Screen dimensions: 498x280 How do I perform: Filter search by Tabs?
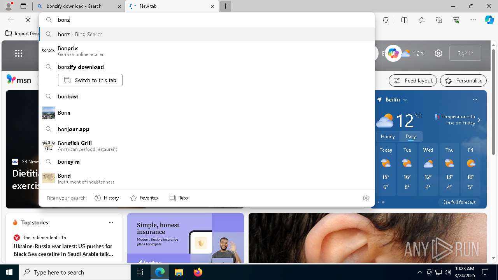pyautogui.click(x=179, y=198)
